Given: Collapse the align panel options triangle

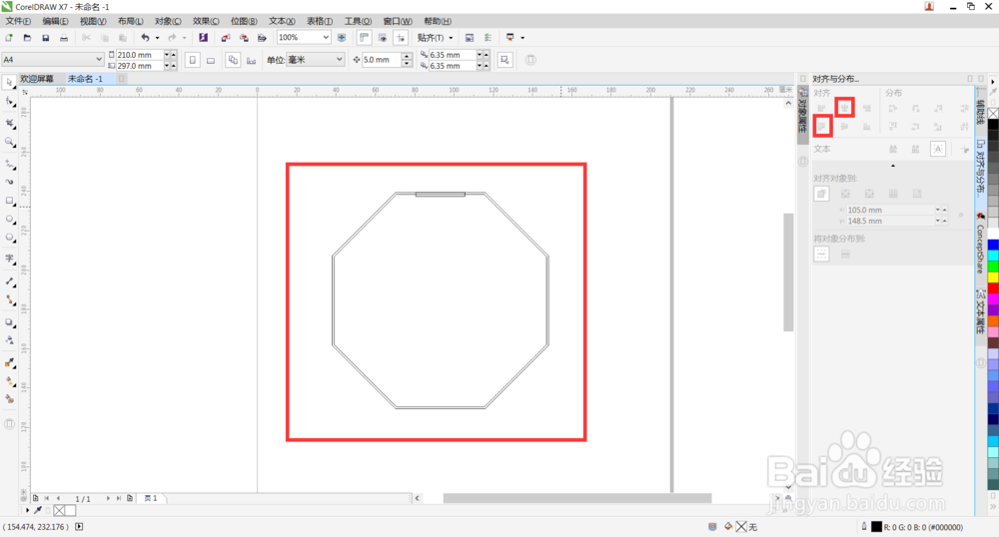Looking at the screenshot, I should [x=892, y=166].
